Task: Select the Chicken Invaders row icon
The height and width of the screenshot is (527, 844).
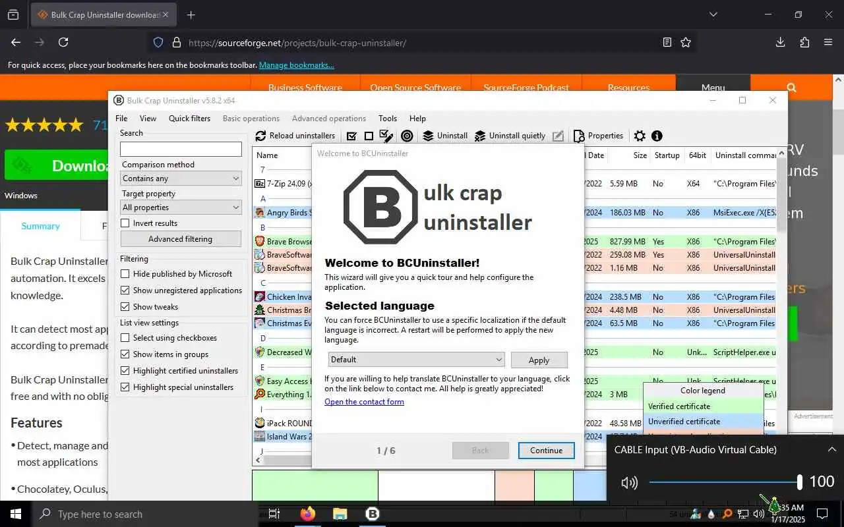Action: point(260,297)
